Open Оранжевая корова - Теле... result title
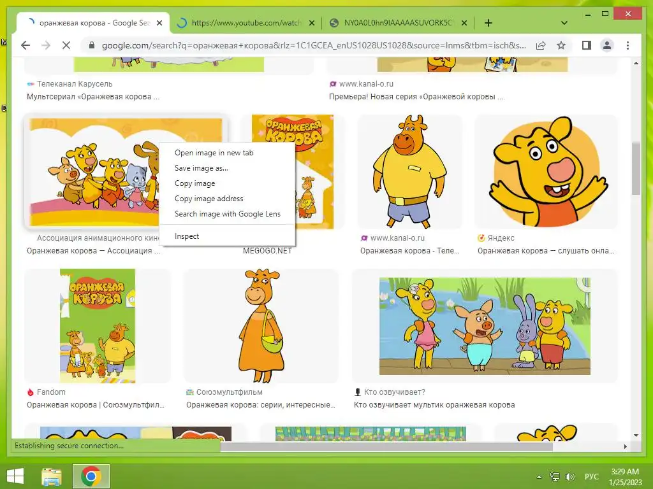Viewport: 653px width, 489px height. [x=409, y=251]
